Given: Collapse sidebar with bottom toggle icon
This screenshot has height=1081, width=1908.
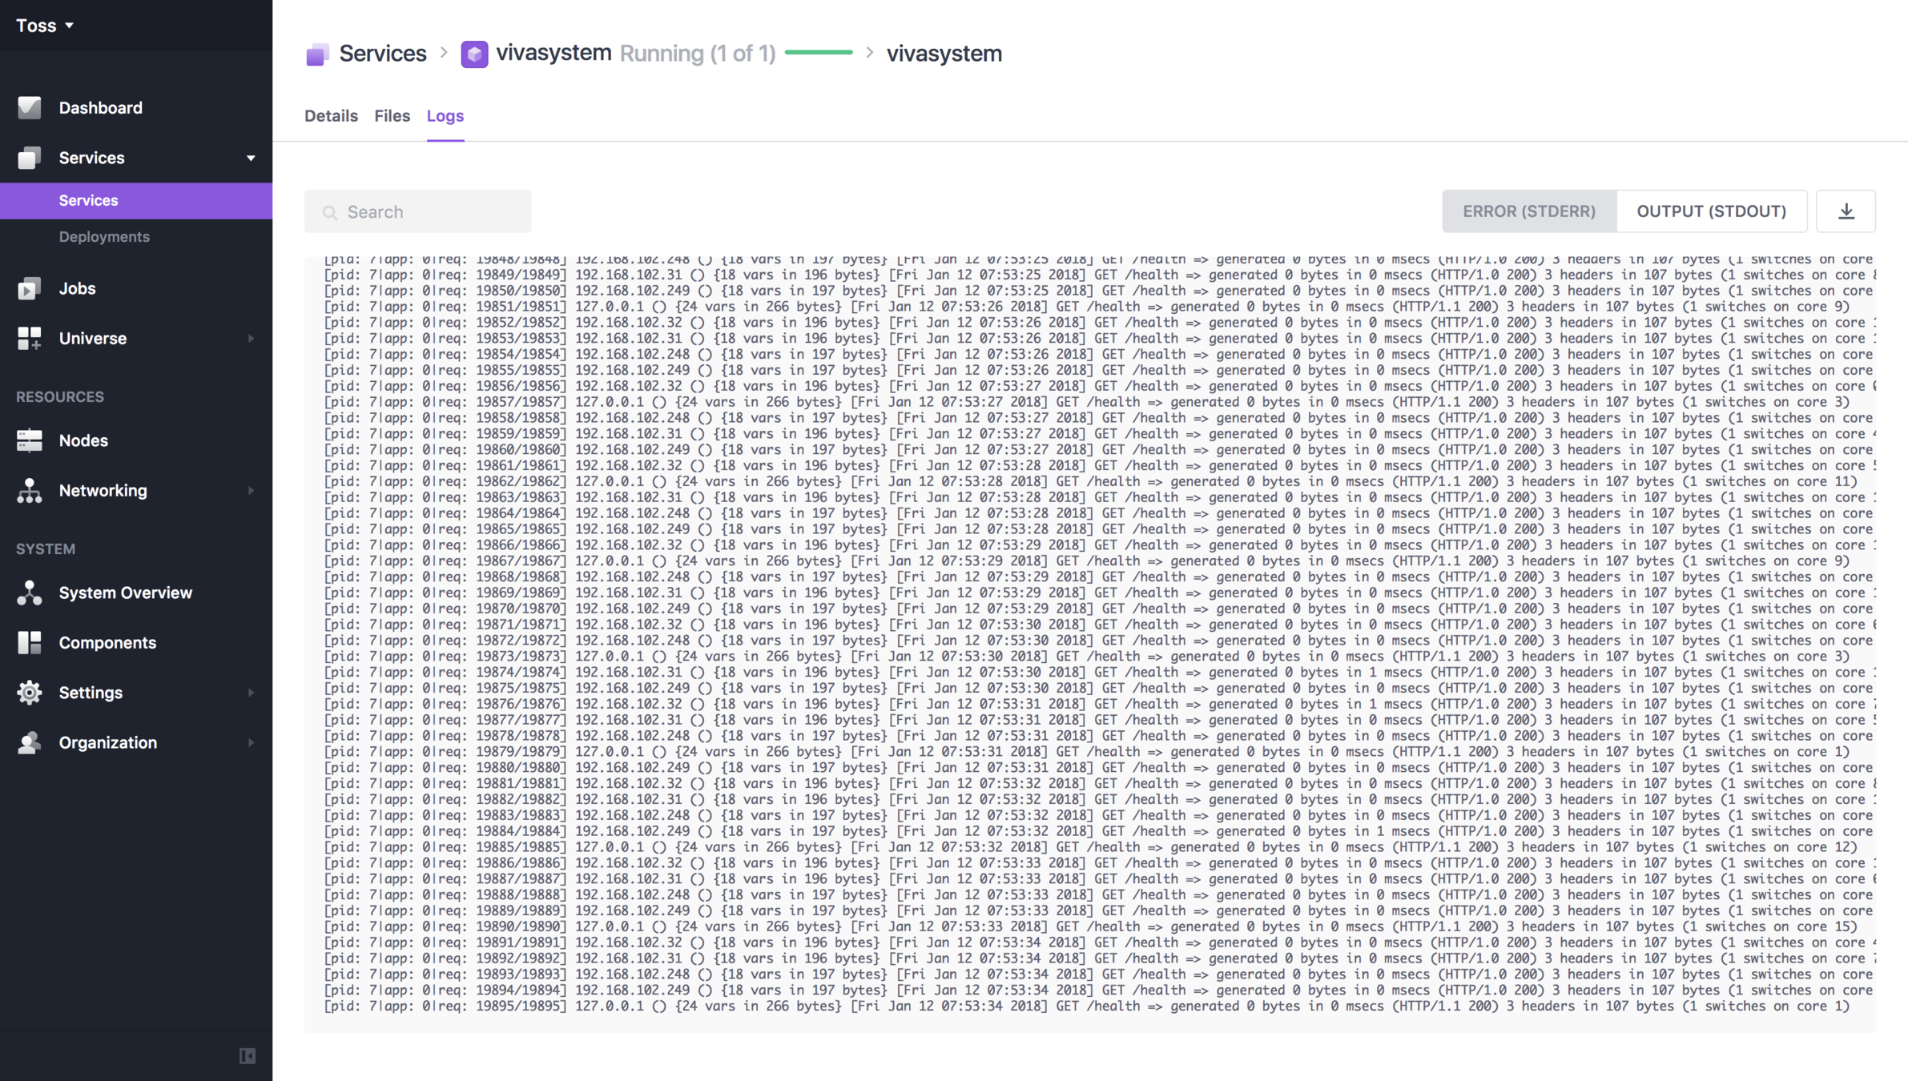Looking at the screenshot, I should point(248,1056).
